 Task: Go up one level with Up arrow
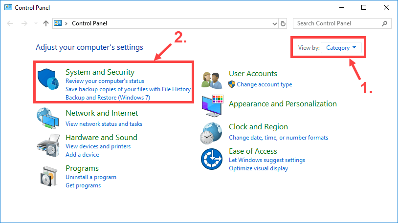[x=45, y=23]
